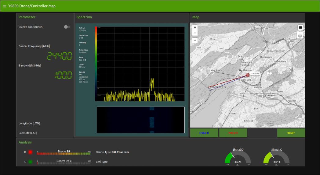Click the Sweep FFT settings text
The height and width of the screenshot is (175, 320).
pyautogui.click(x=83, y=77)
